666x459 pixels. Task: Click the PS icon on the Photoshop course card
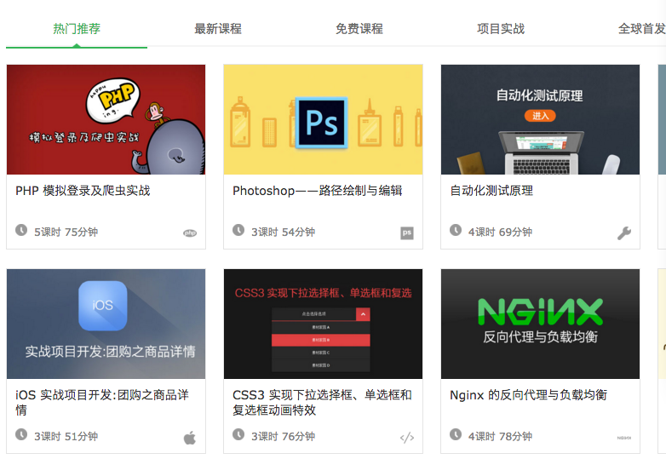click(407, 232)
